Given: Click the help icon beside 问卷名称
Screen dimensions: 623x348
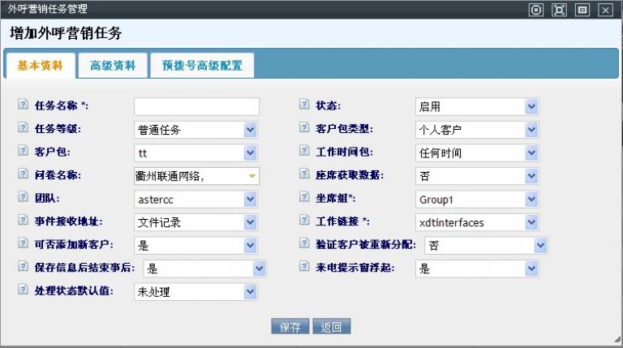Looking at the screenshot, I should 21,174.
